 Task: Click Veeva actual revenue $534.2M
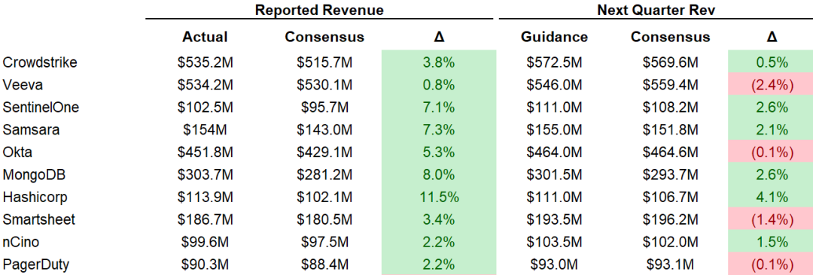tap(205, 85)
